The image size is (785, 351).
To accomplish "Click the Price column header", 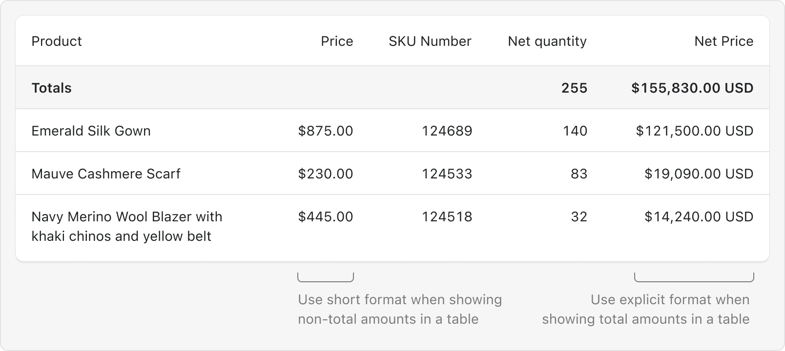I will pyautogui.click(x=337, y=41).
